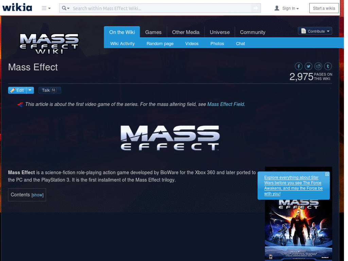
Task: Click the Sign In user icon
Action: 277,8
